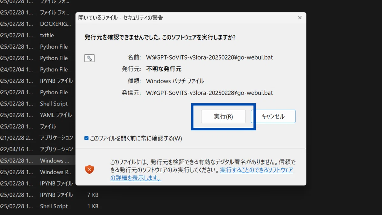Viewport: 382px width, 215px height.
Task: Click the 実行(R) run button
Action: (223, 117)
